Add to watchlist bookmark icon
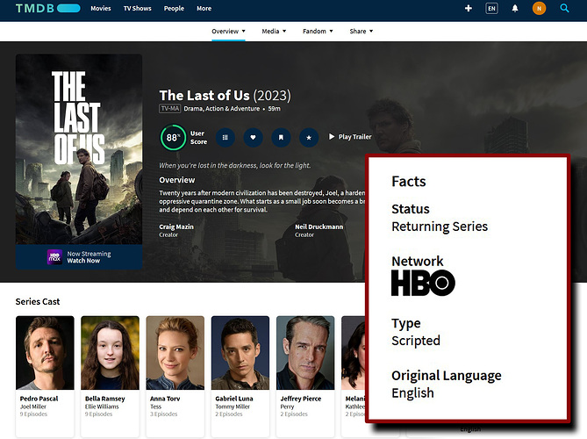 [x=281, y=138]
